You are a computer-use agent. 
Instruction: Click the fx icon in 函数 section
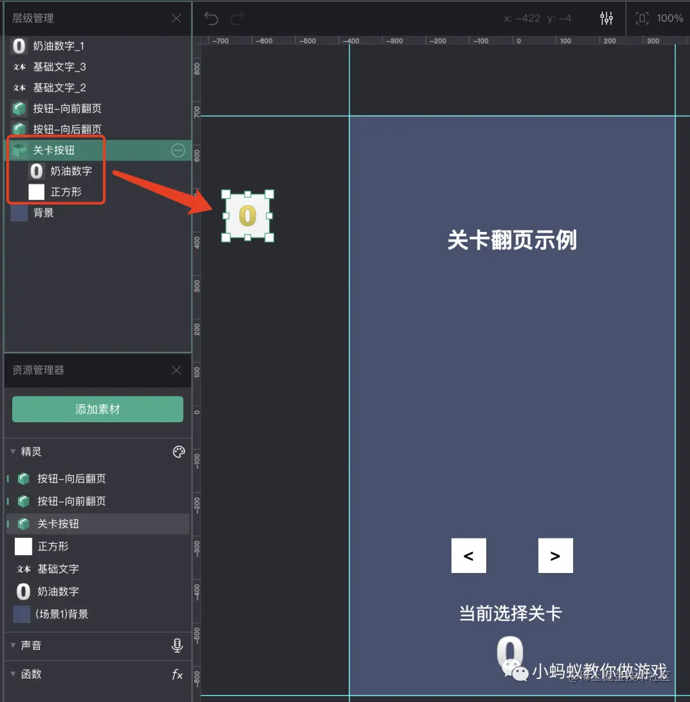(177, 675)
